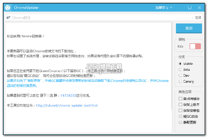Click the ChromeUpdater logo icon
Screen dimensions: 208x138
[8, 8]
